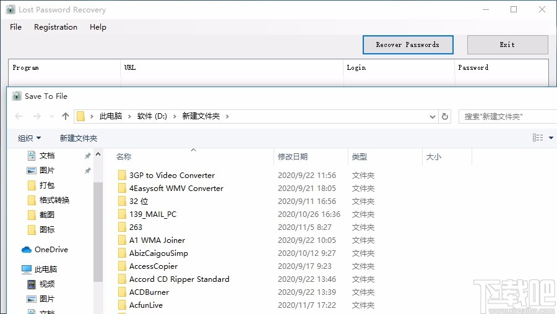Image resolution: width=557 pixels, height=314 pixels.
Task: Select the AbizCaigouSimp folder icon
Action: tap(122, 253)
